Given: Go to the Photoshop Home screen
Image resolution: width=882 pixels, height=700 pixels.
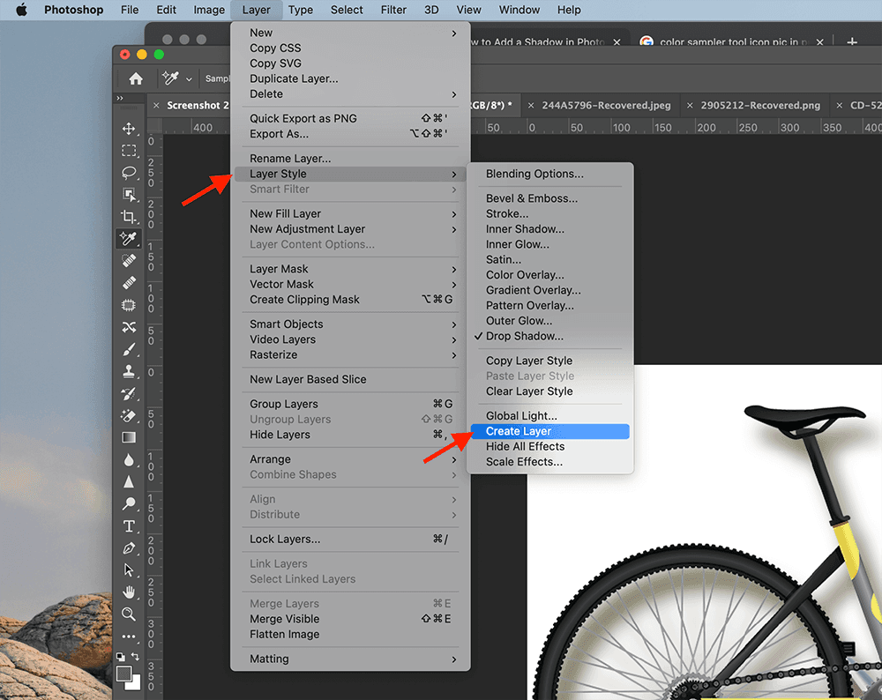Looking at the screenshot, I should click(x=136, y=78).
